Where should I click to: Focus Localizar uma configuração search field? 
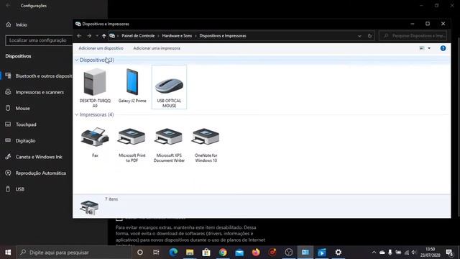coord(39,40)
